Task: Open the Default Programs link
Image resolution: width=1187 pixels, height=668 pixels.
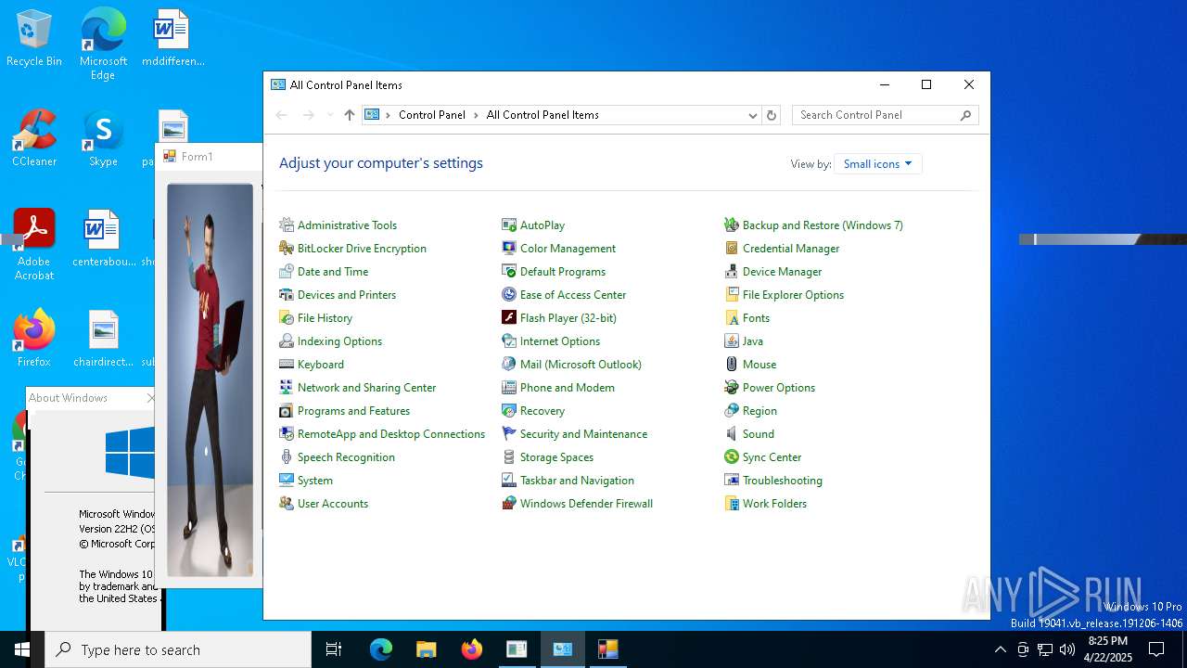Action: click(x=563, y=272)
